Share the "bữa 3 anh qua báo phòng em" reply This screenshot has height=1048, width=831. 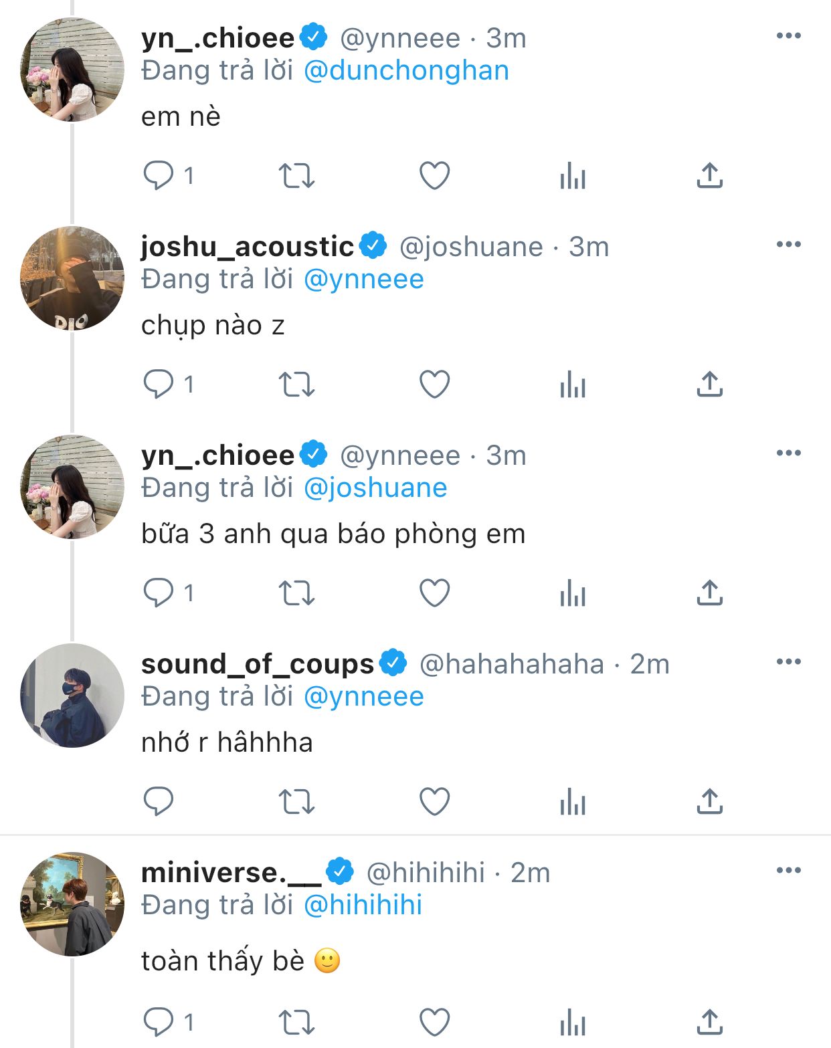tap(710, 593)
